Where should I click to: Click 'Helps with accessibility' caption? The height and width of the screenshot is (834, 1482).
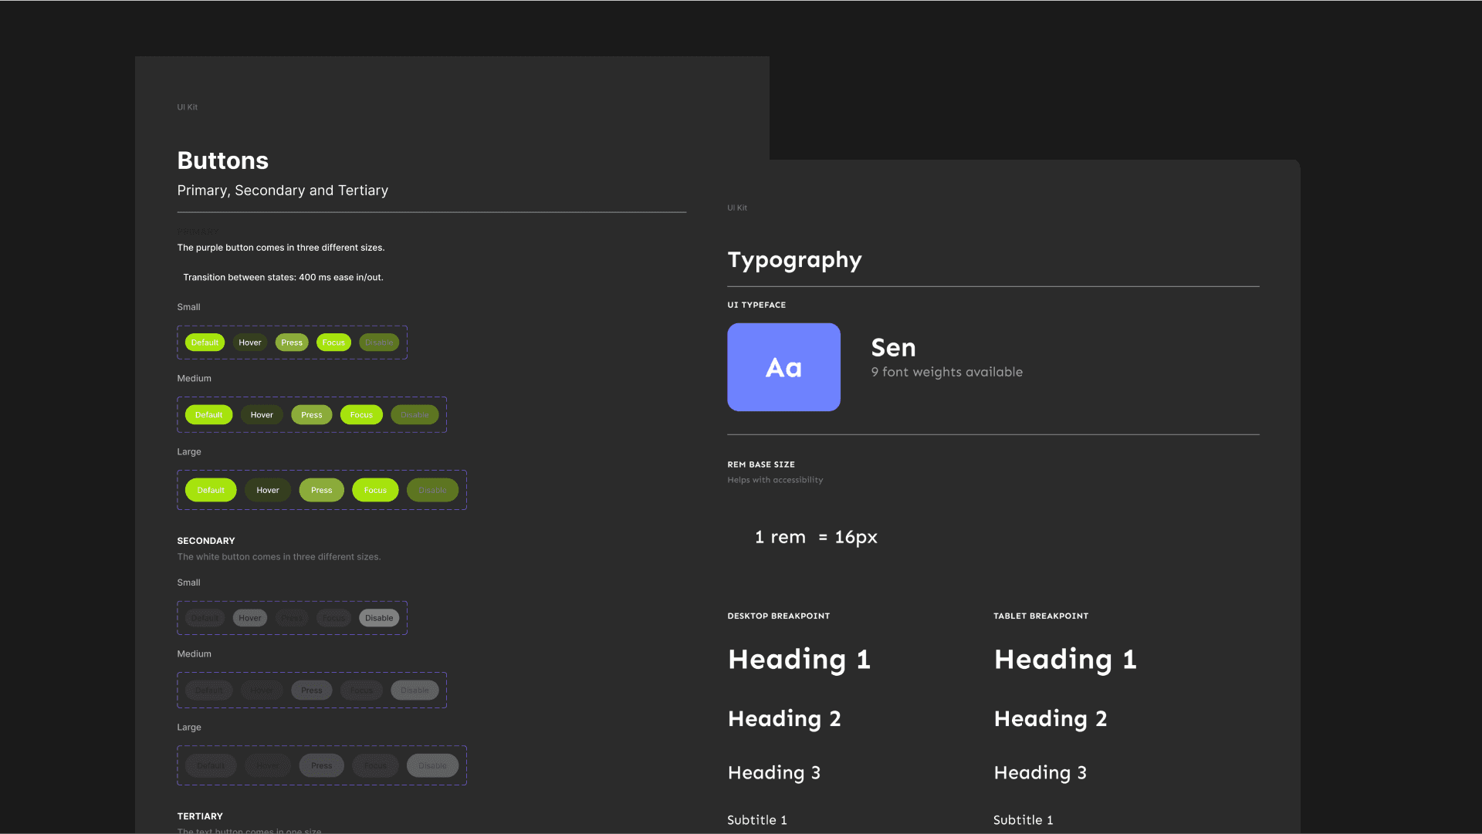(775, 481)
